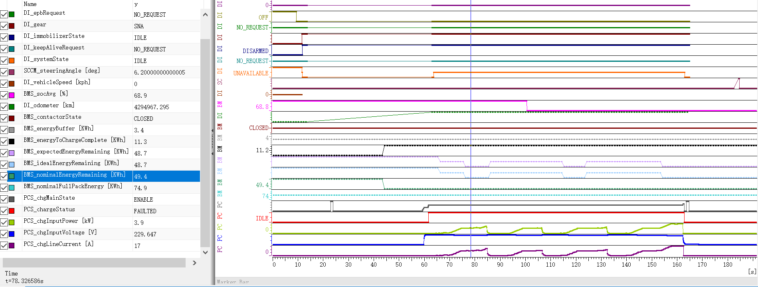Click lime swatch of PCS_chgInputPower
Screen dimensions: 758x287
12,222
